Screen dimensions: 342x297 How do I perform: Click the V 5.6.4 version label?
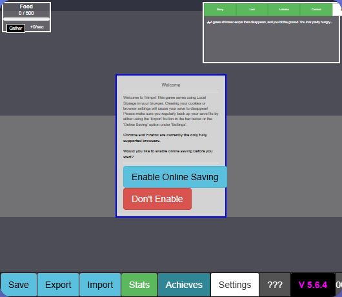[x=313, y=285]
